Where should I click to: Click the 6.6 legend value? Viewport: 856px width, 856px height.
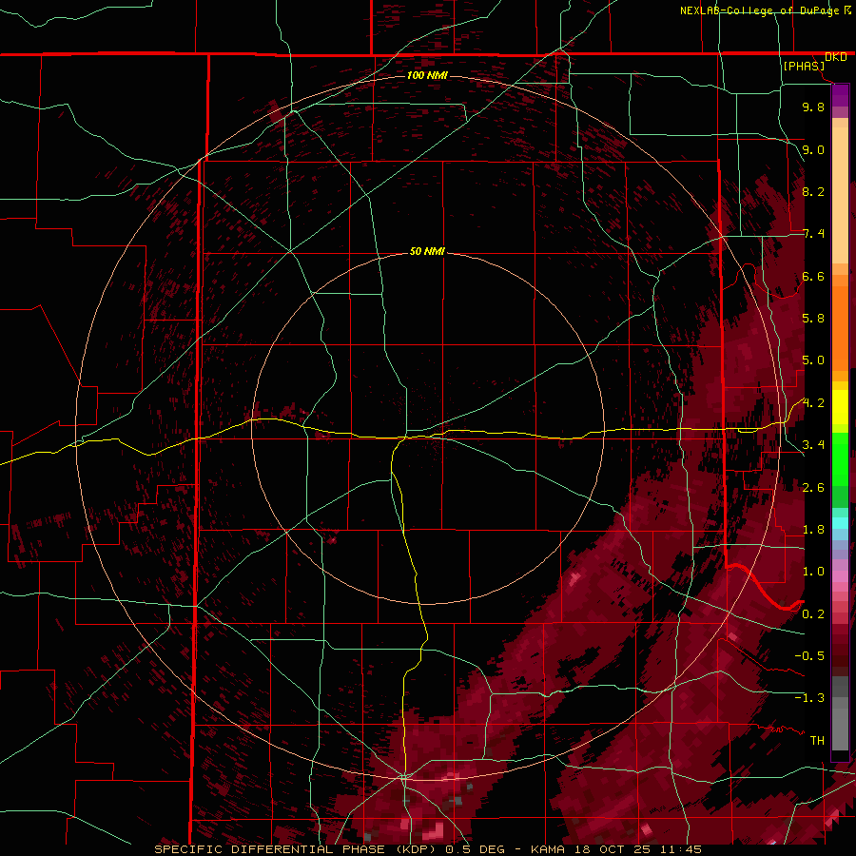tap(813, 276)
